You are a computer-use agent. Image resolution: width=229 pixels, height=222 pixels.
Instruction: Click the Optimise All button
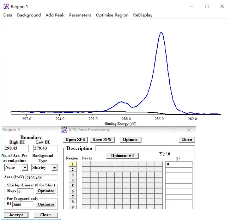pos(122,156)
